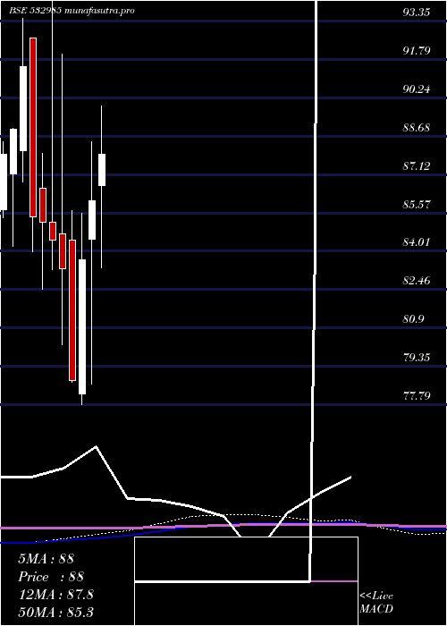The height and width of the screenshot is (626, 447).
Task: Select the 88.68 price level label
Action: click(x=416, y=128)
